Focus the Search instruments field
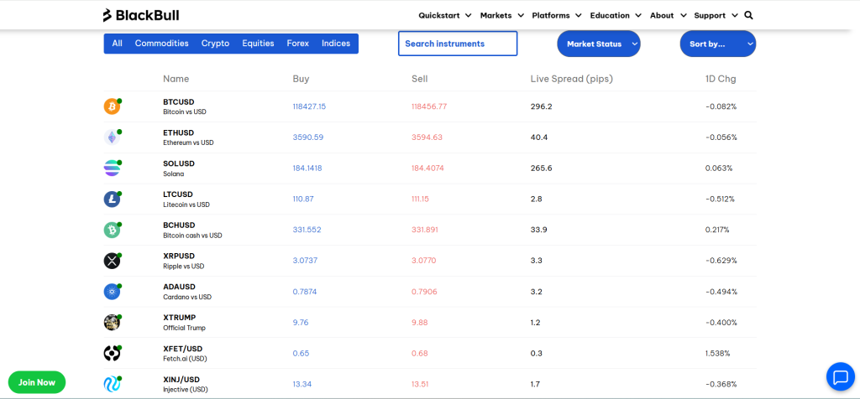Image resolution: width=860 pixels, height=399 pixels. click(458, 44)
